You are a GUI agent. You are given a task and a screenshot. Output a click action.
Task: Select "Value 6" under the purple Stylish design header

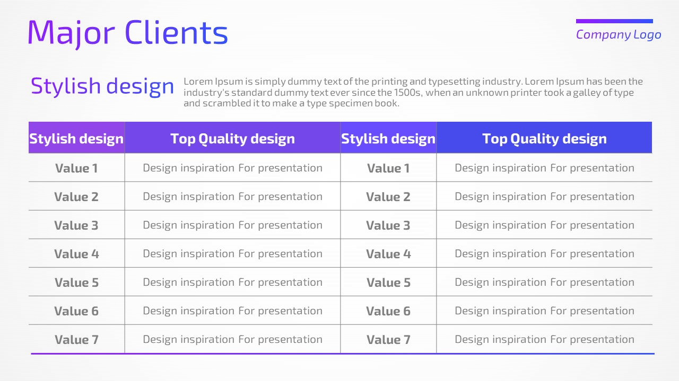[x=76, y=311]
